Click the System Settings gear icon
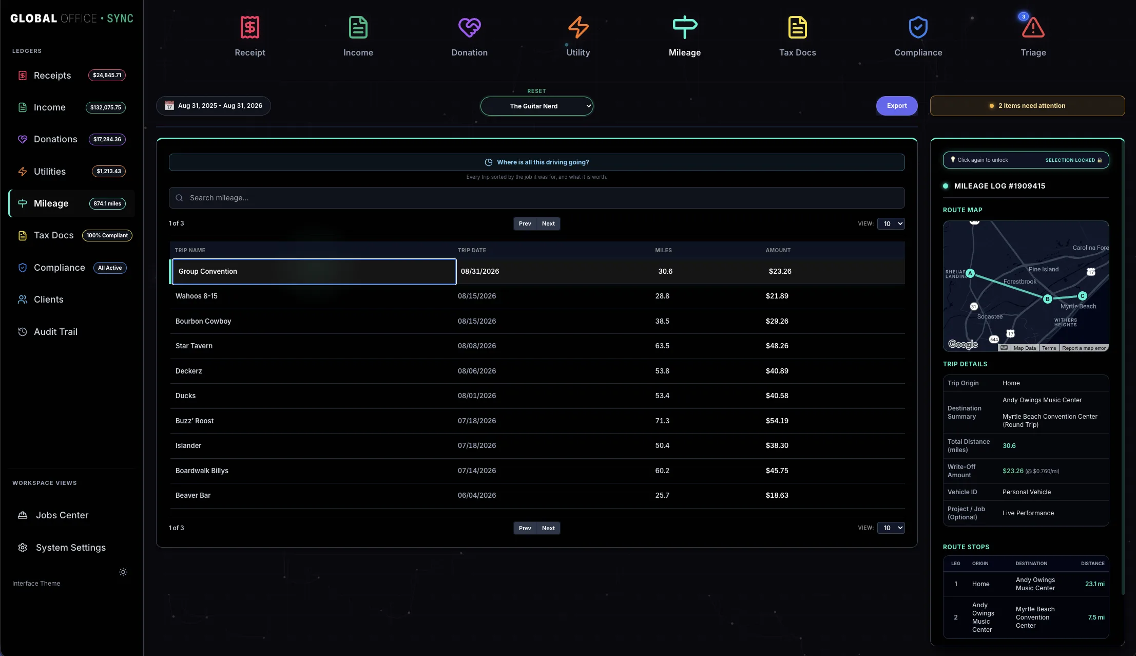 click(x=23, y=548)
